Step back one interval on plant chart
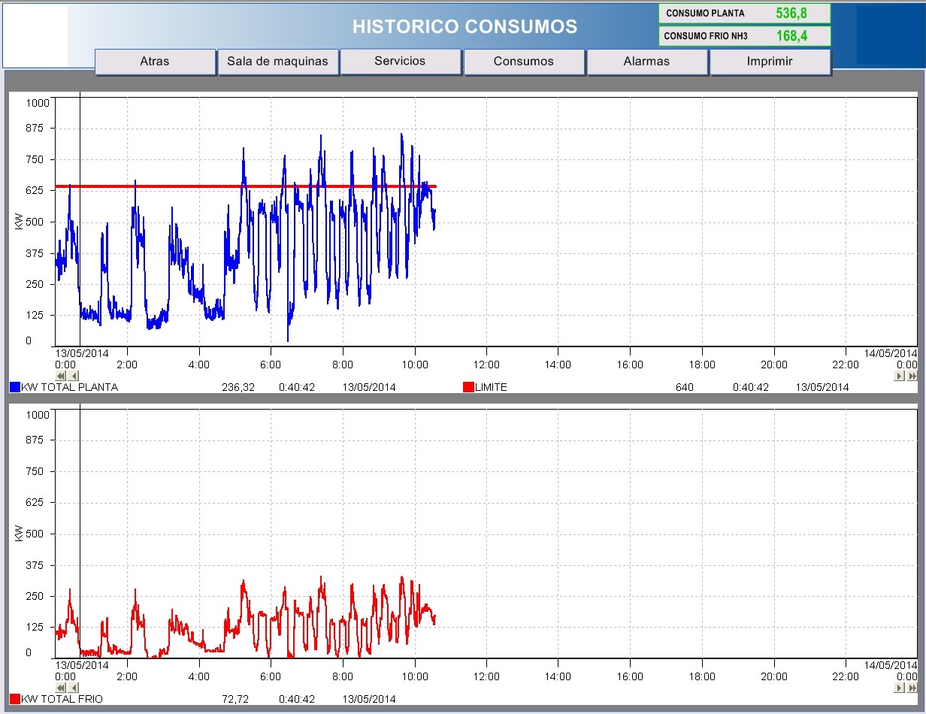This screenshot has width=926, height=714. pos(74,376)
